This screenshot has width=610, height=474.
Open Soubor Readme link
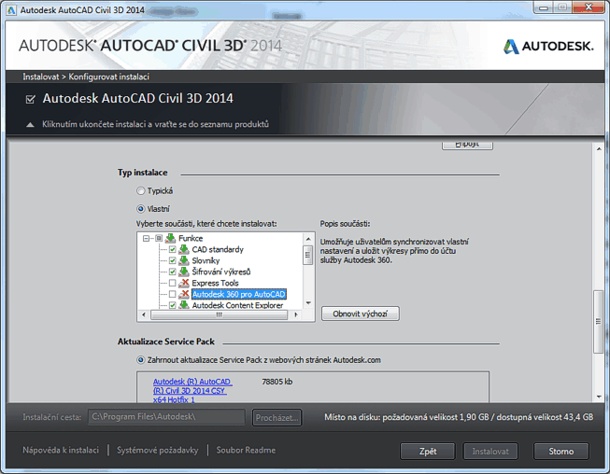coord(246,451)
